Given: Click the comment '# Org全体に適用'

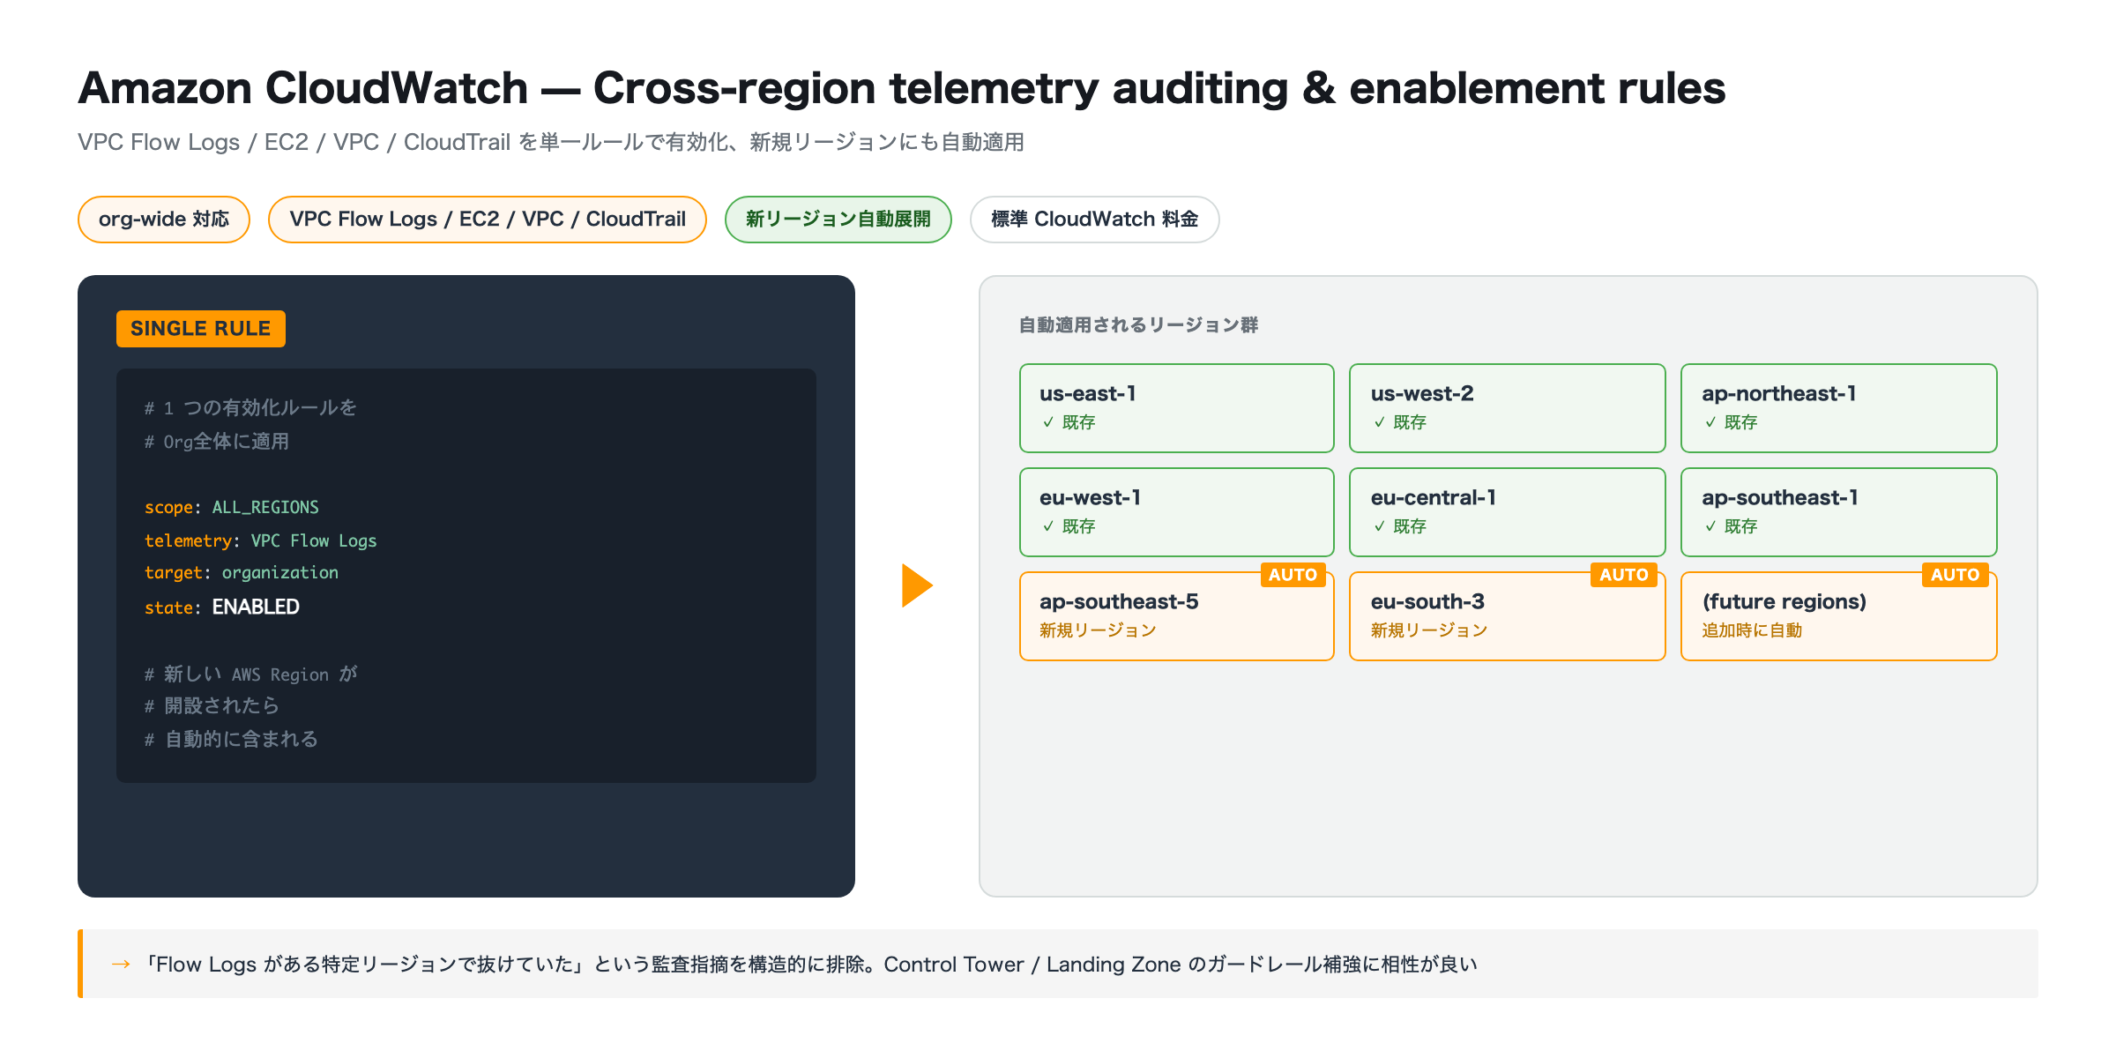Looking at the screenshot, I should click(217, 441).
